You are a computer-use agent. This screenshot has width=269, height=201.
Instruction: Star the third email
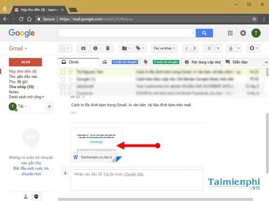pos(70,87)
